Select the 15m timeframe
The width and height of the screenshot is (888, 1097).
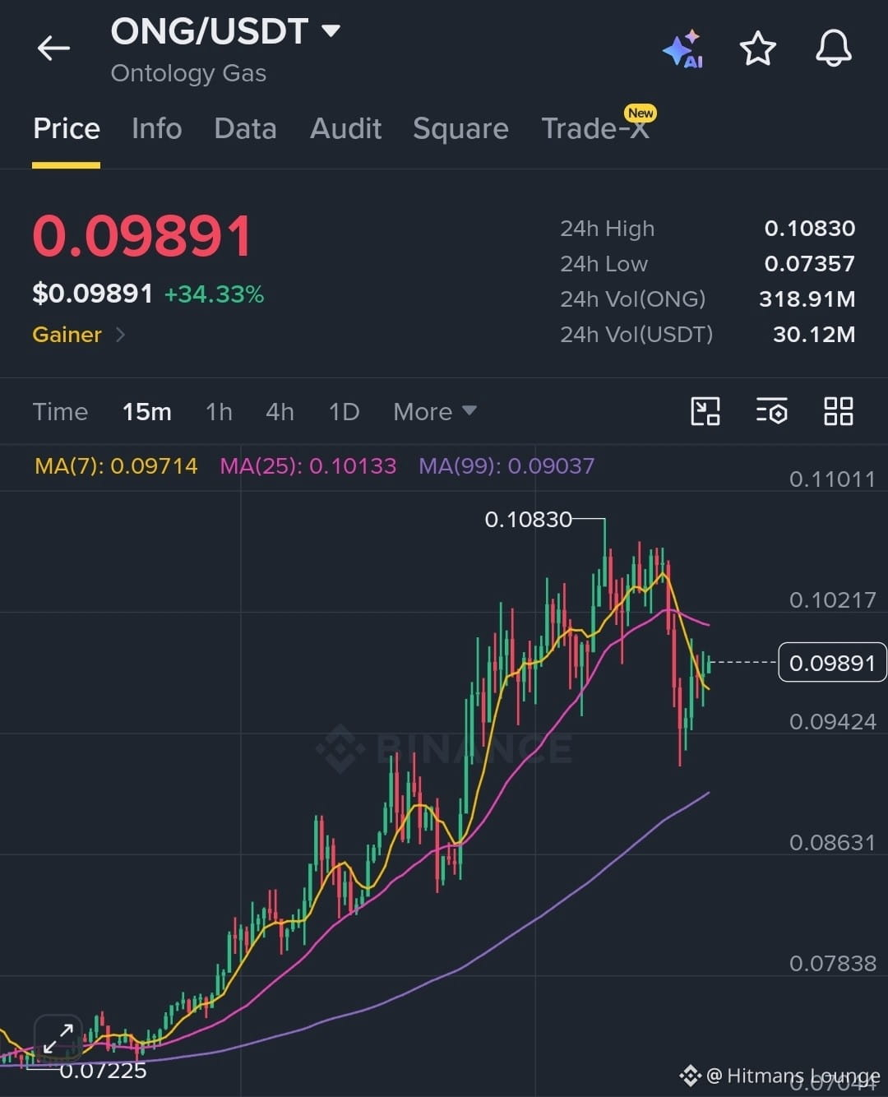tap(147, 411)
